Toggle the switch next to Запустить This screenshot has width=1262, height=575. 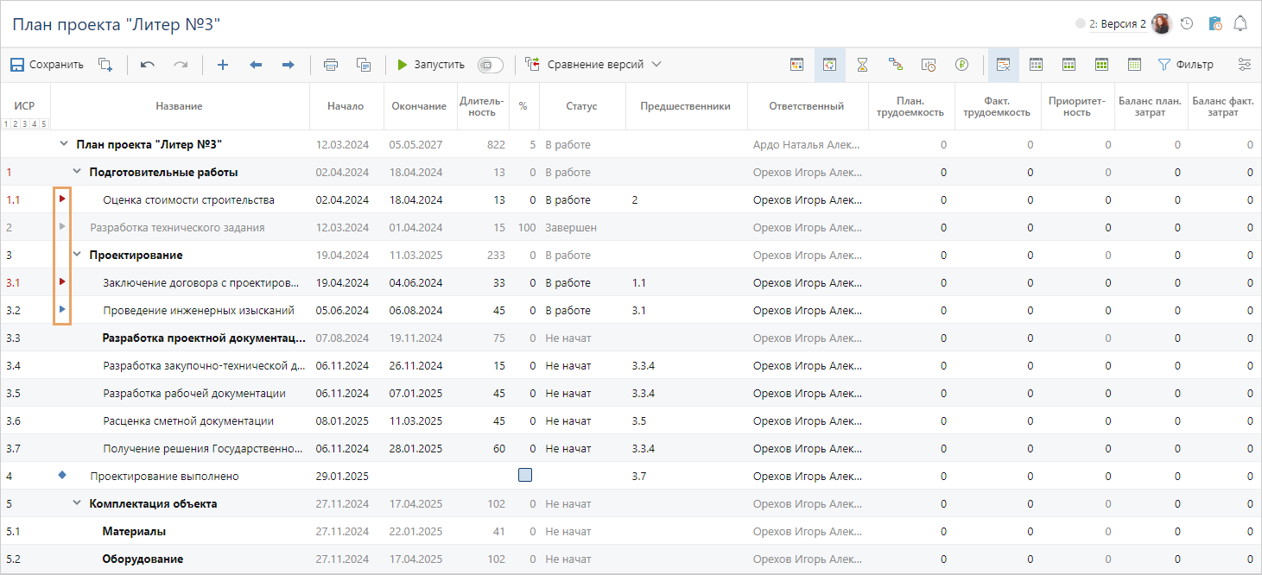[490, 65]
